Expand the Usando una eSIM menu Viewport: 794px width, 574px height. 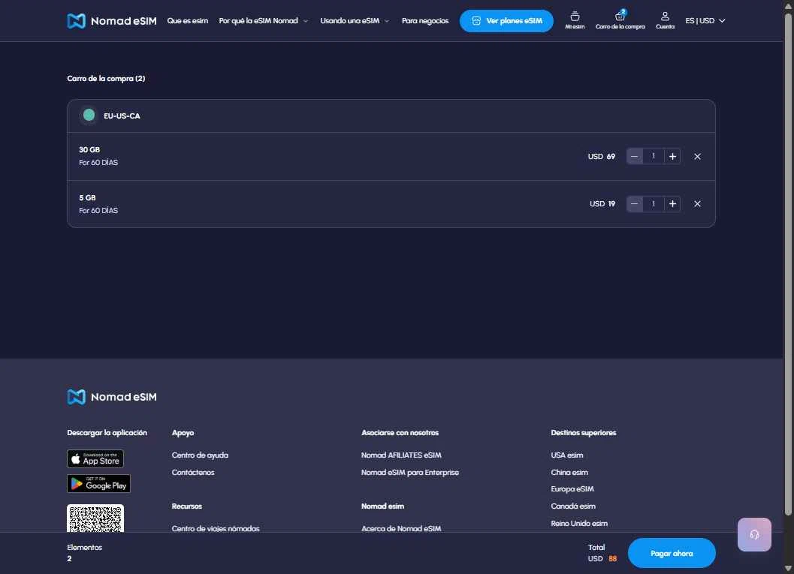(x=355, y=21)
